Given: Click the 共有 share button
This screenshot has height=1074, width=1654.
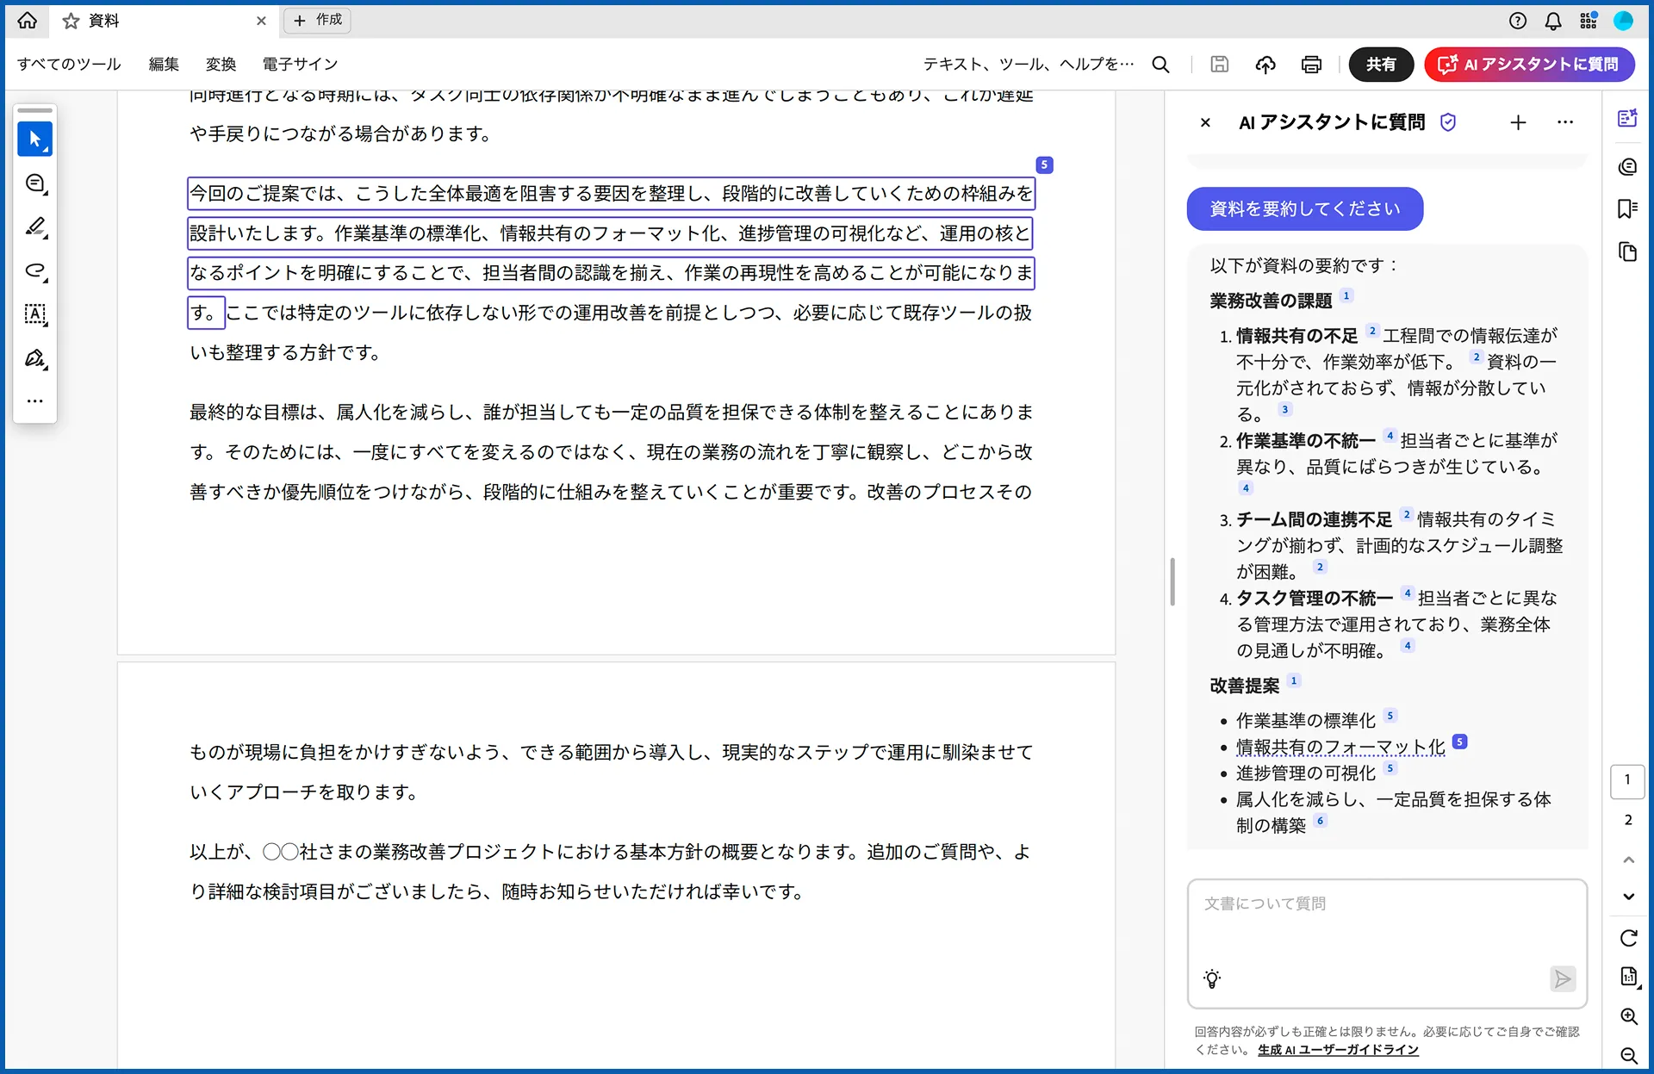Looking at the screenshot, I should pos(1380,65).
